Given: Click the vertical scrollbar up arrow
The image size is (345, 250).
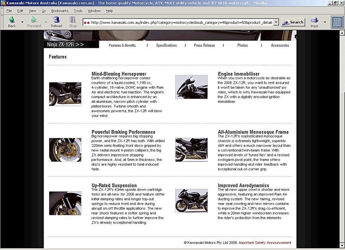Looking at the screenshot, I should 342,33.
